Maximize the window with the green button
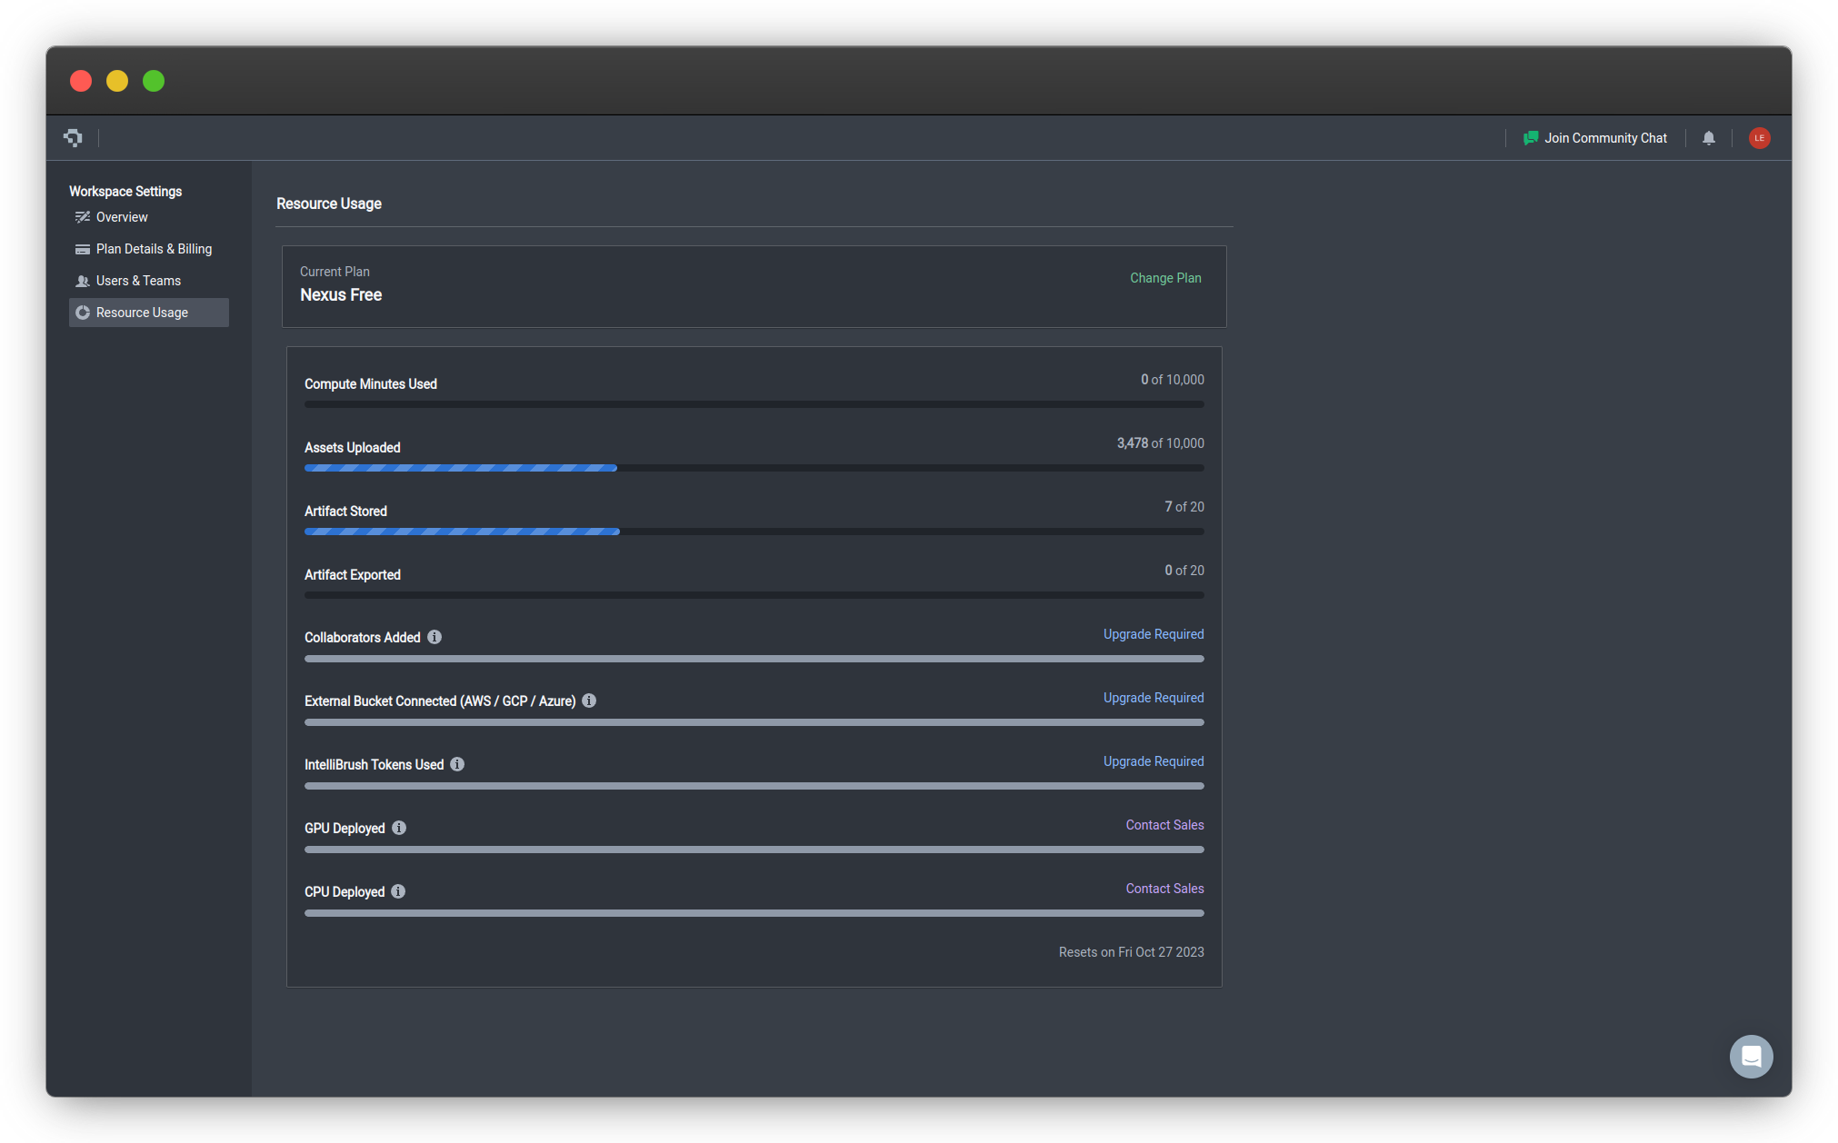This screenshot has width=1838, height=1143. [154, 81]
